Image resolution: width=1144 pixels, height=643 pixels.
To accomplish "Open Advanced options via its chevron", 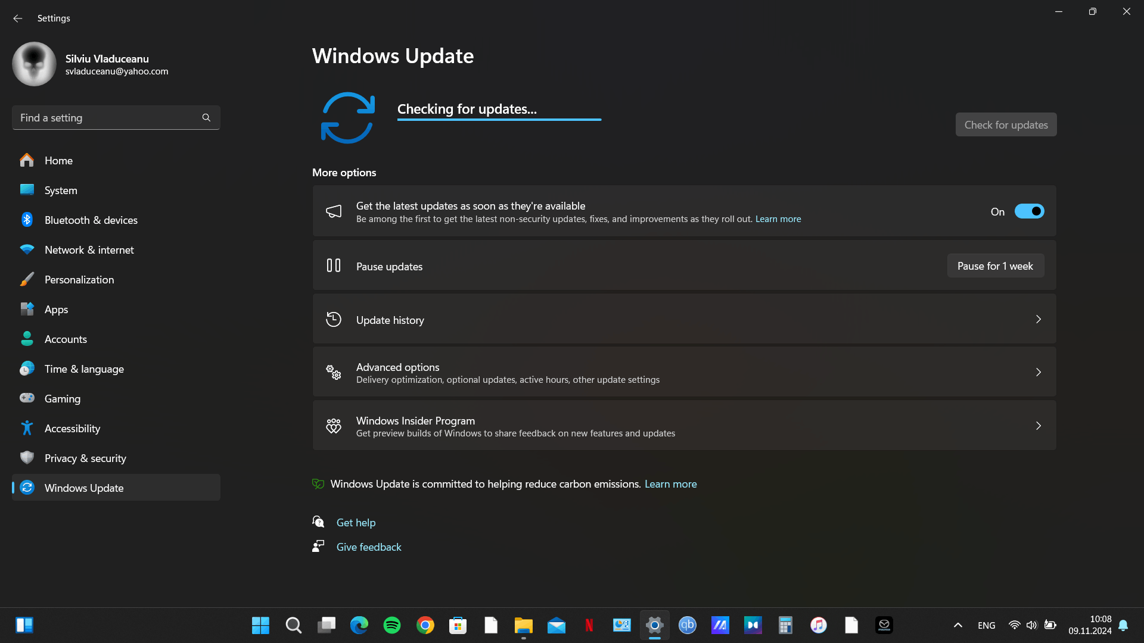I will point(1039,372).
